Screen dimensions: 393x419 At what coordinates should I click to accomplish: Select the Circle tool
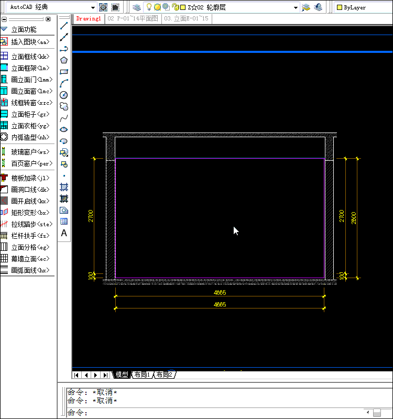[64, 95]
